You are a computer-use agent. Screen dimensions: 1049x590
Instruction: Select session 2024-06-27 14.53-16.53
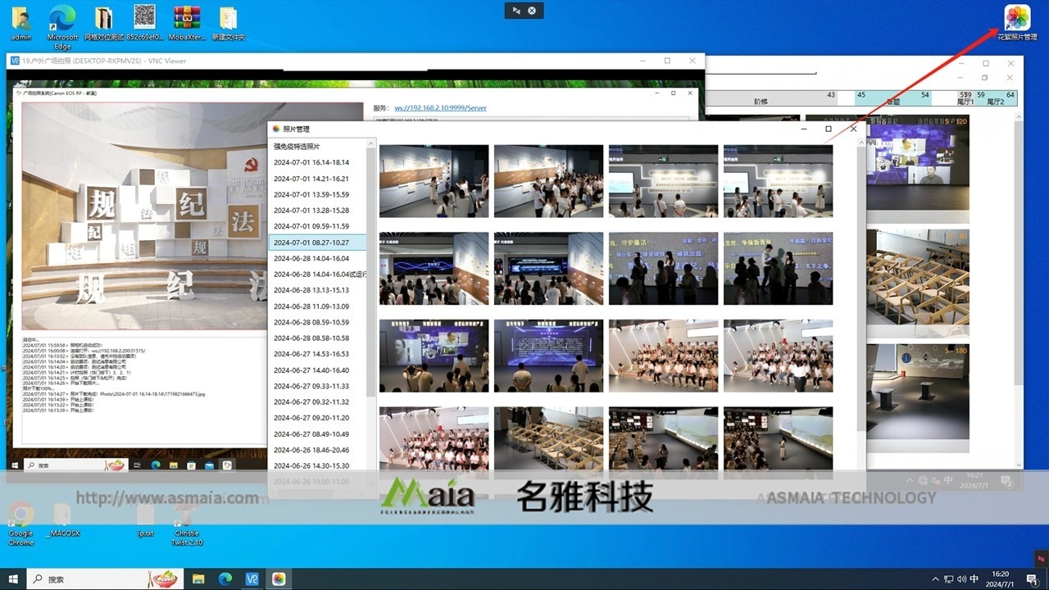[317, 354]
